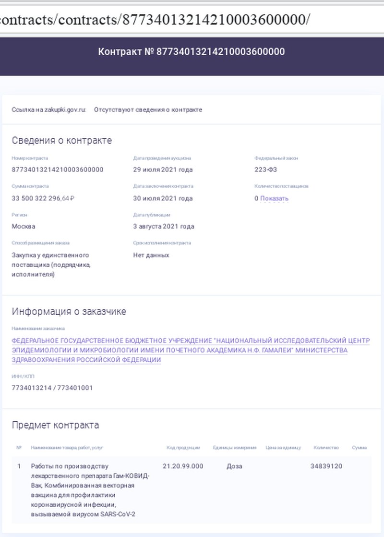Select product code 21.20.99.000 cell
This screenshot has height=537, width=384.
[183, 466]
